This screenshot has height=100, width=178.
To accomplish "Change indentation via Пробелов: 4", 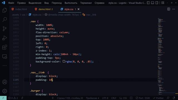I will pos(92,98).
